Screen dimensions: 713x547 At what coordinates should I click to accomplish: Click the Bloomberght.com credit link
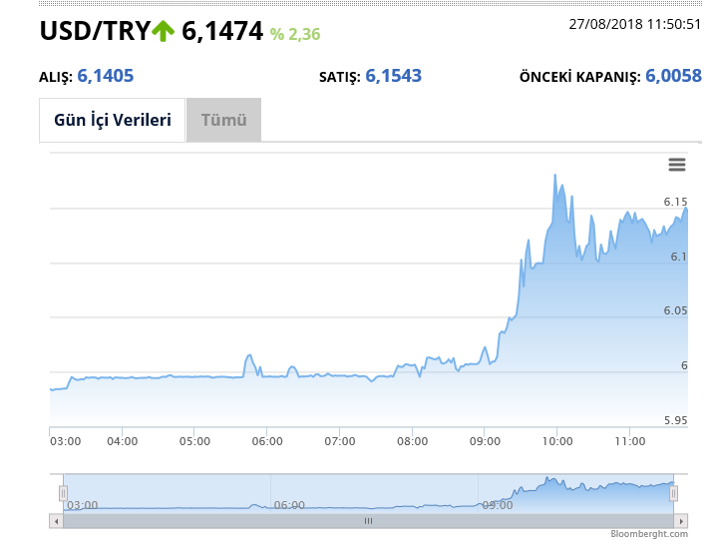tap(649, 534)
